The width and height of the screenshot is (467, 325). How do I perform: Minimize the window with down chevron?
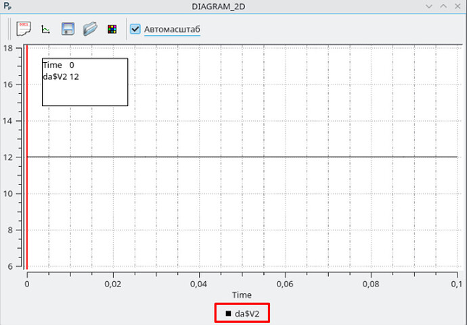pyautogui.click(x=429, y=6)
